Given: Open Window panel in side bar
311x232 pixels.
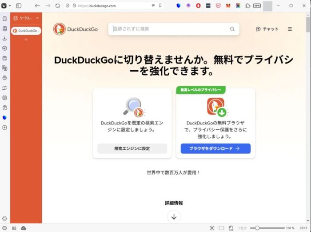Looking at the screenshot, I should pyautogui.click(x=4, y=78).
